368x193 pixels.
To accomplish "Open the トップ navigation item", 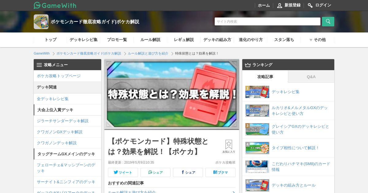I will (50, 40).
